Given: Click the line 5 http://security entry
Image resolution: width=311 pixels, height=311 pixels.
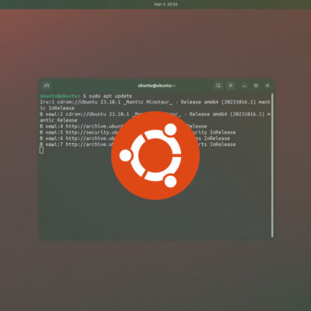Looking at the screenshot, I should 138,132.
